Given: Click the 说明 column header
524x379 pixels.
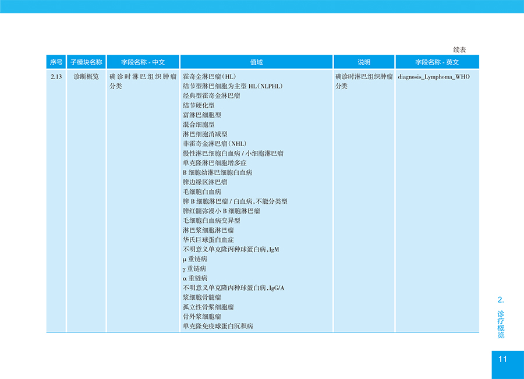Looking at the screenshot, I should [x=364, y=62].
